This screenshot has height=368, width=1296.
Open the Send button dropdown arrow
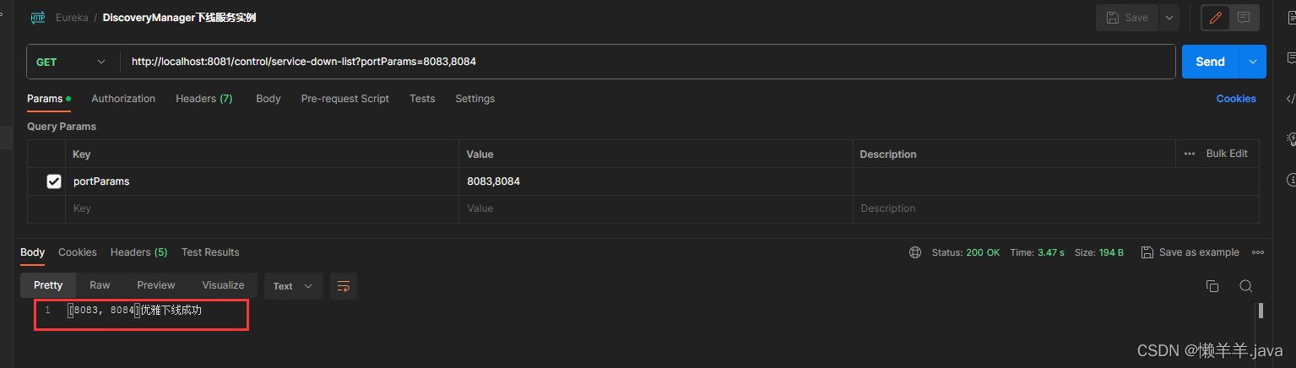1252,62
